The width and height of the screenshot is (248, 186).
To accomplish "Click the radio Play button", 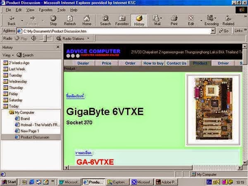I will pyautogui.click(x=21, y=38).
